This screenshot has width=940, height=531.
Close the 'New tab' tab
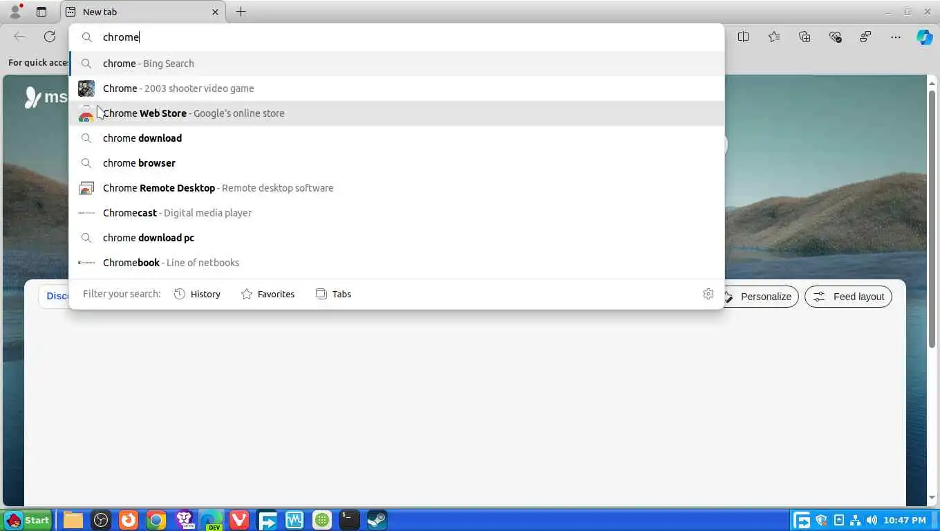pyautogui.click(x=215, y=12)
